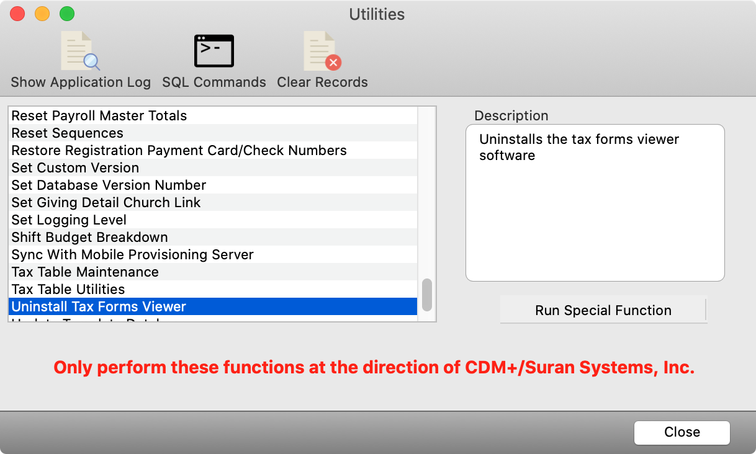Click inside the Description text box
The height and width of the screenshot is (454, 756).
(x=595, y=211)
